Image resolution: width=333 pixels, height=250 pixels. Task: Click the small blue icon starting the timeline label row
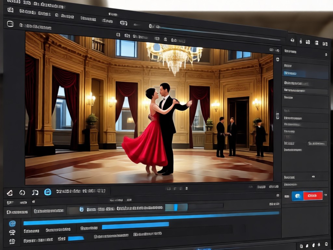pyautogui.click(x=82, y=209)
